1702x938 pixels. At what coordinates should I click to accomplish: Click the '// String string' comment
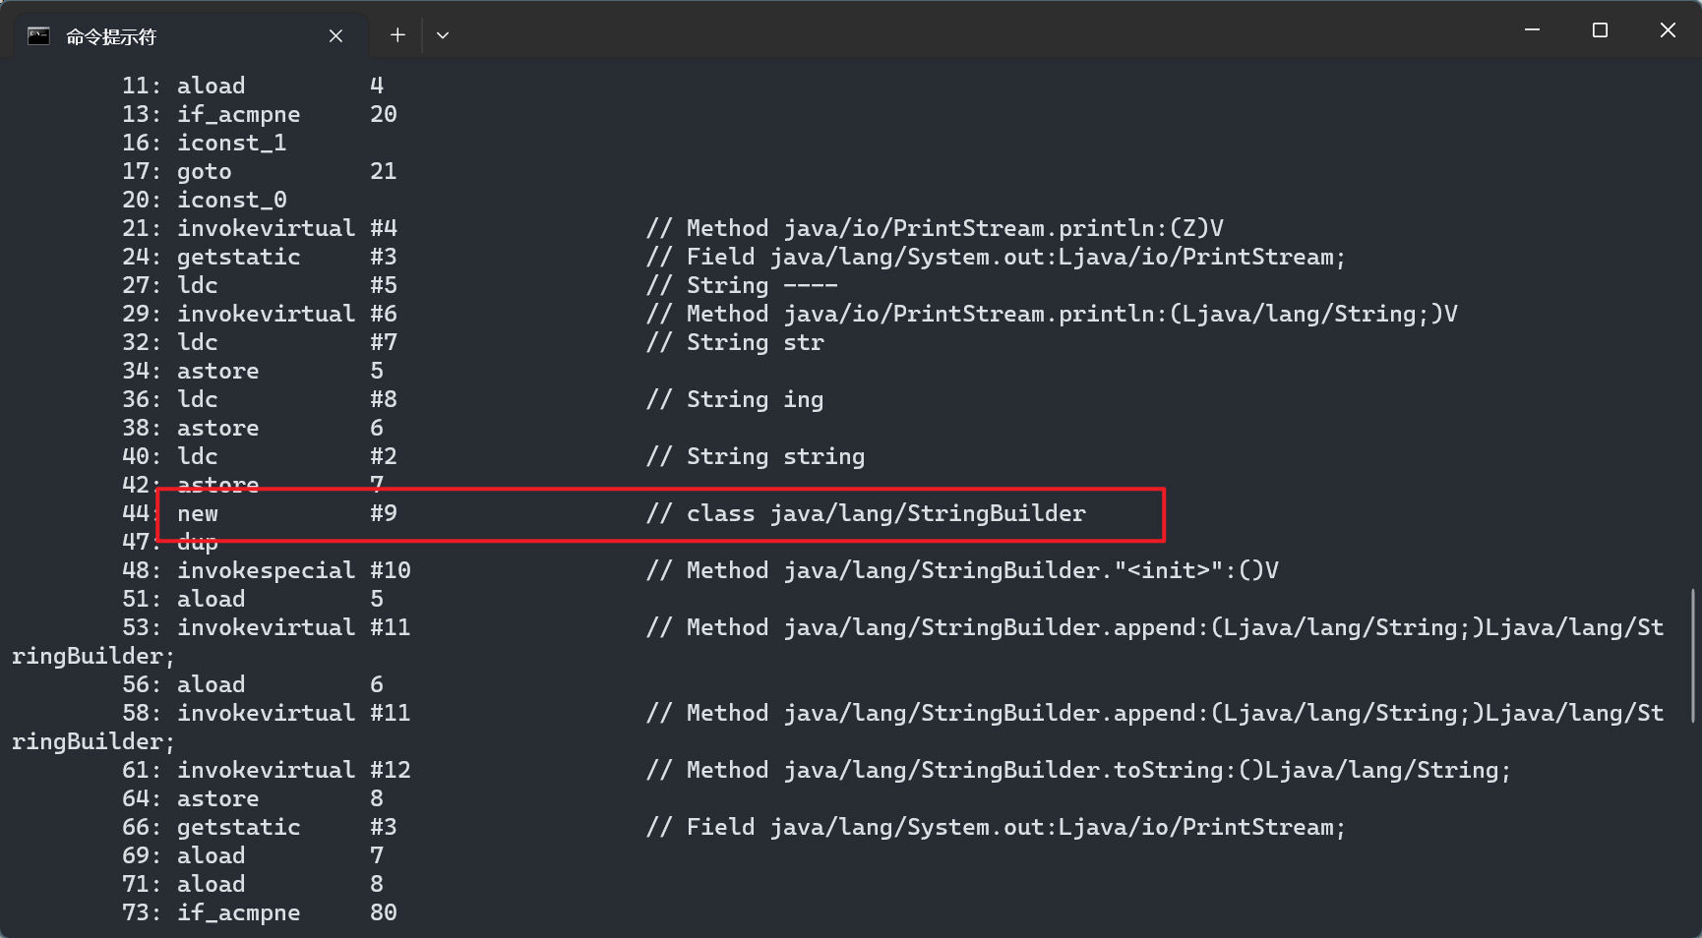(756, 456)
